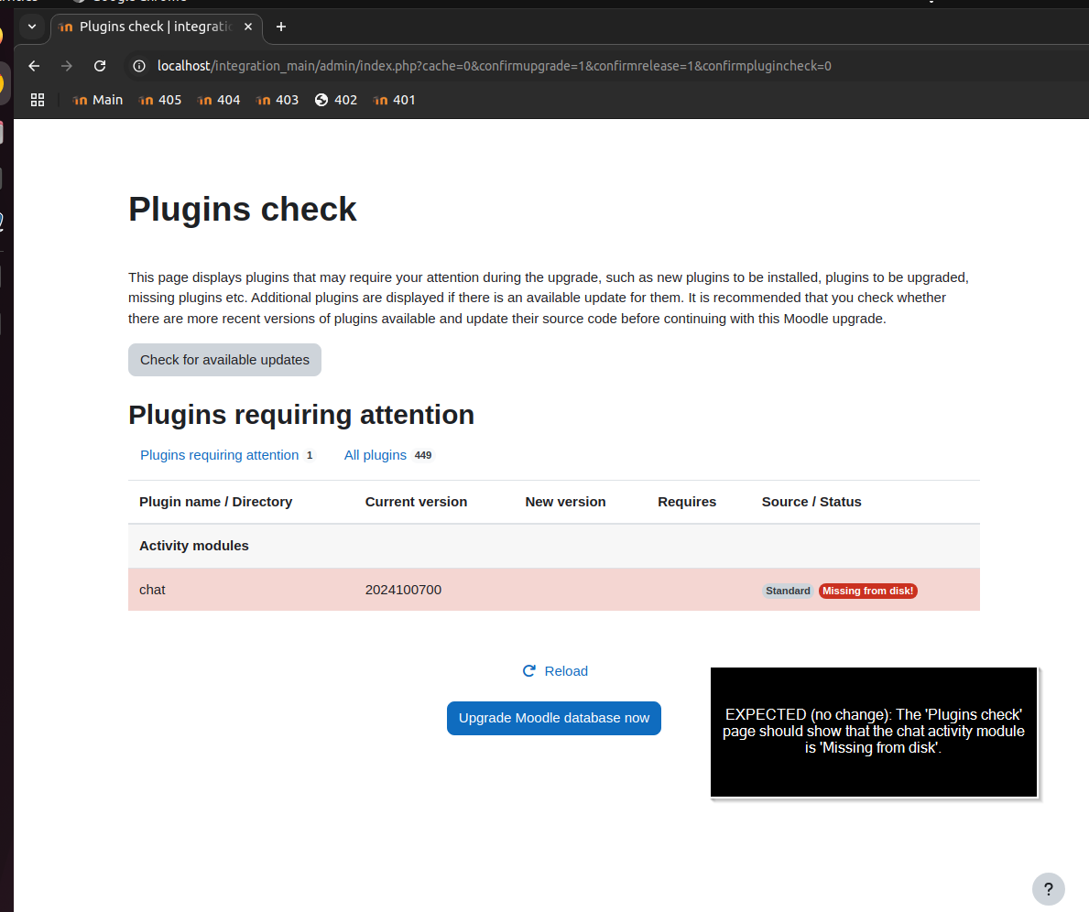
Task: Open the 405 bookmark
Action: tap(160, 100)
